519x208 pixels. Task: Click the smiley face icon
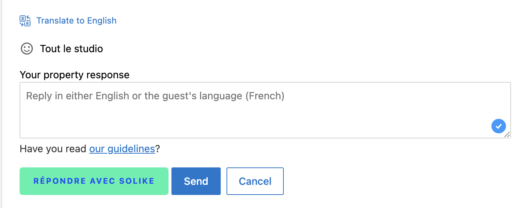[26, 49]
